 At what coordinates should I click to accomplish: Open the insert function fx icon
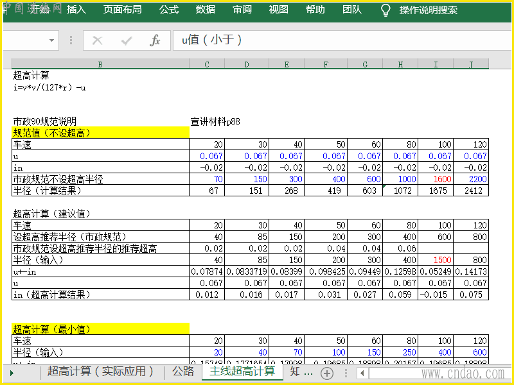tap(155, 40)
